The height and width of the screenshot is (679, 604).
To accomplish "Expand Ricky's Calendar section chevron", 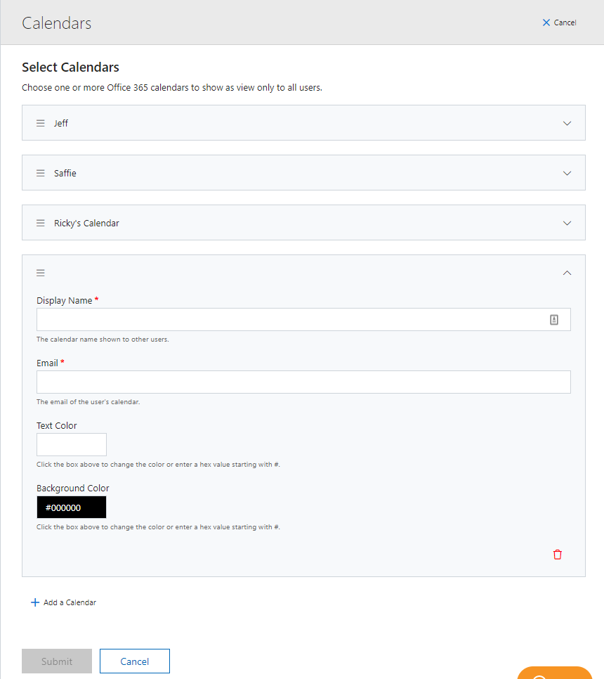I will pos(567,224).
